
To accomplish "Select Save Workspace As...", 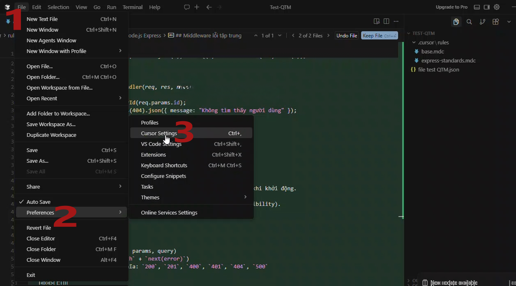I will point(71,124).
